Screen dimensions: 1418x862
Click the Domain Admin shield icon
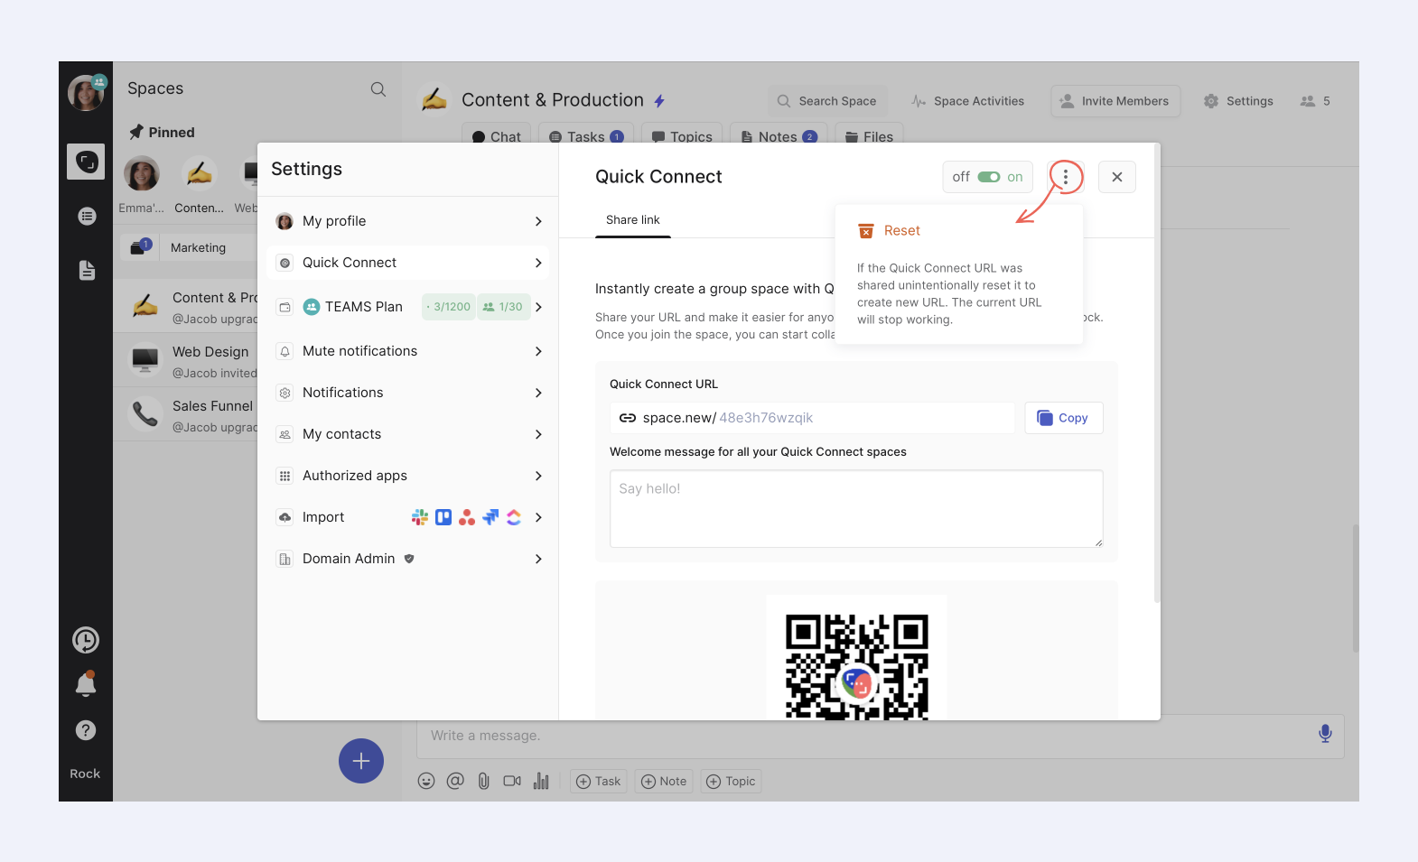[409, 559]
